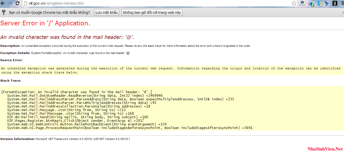Click the 'Server Error in '/' Application' heading
Screen dimensions: 344x153
click(x=45, y=23)
